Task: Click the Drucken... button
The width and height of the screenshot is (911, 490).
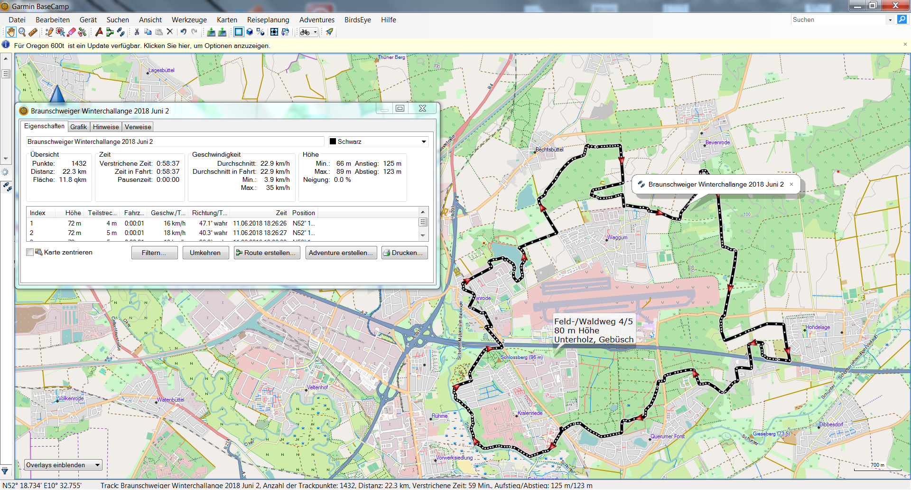Action: pos(405,253)
